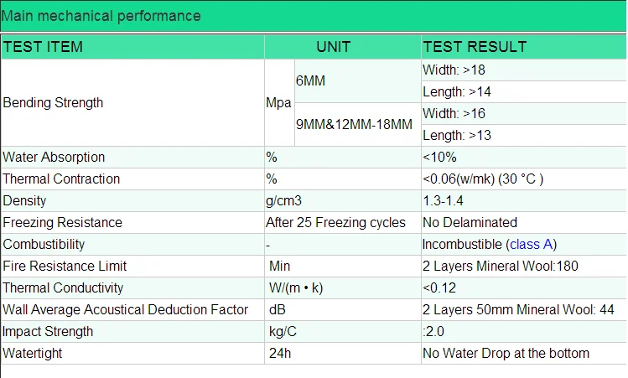Click the Thermal Conductivity row label
This screenshot has height=378, width=628.
(x=64, y=288)
